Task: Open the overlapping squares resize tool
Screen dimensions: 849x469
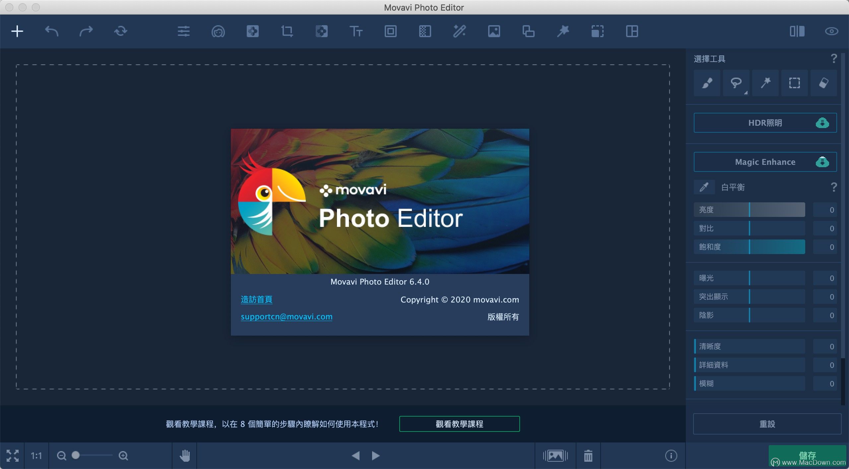Action: click(529, 32)
